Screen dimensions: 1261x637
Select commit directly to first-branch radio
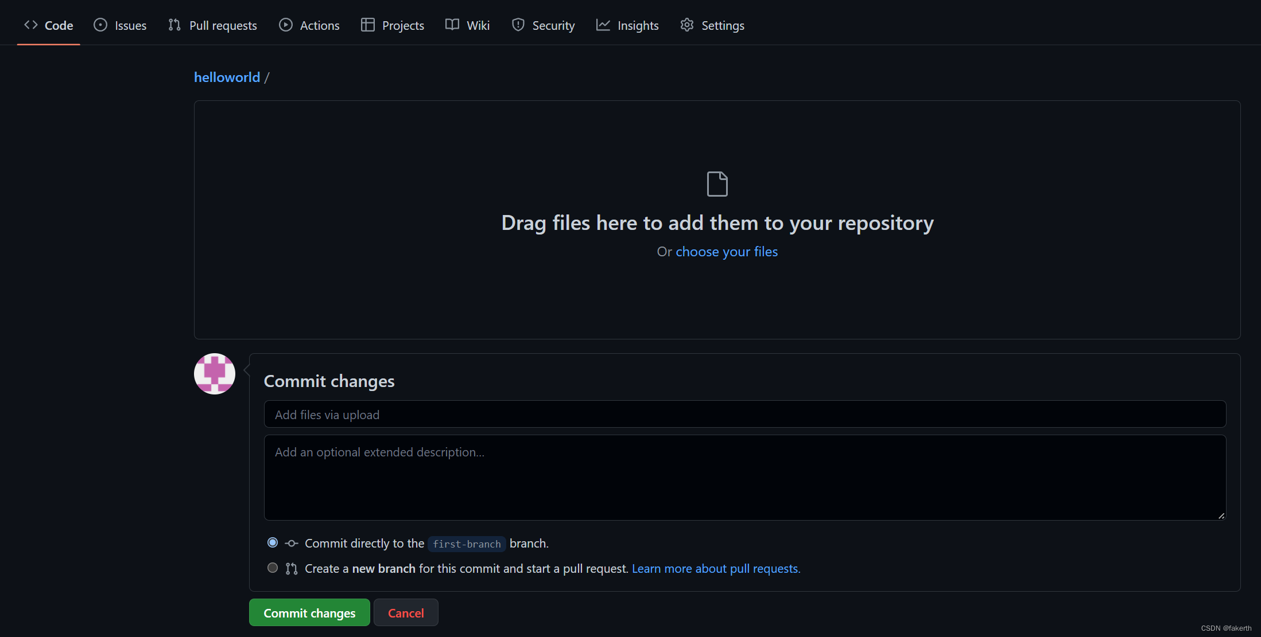tap(273, 542)
